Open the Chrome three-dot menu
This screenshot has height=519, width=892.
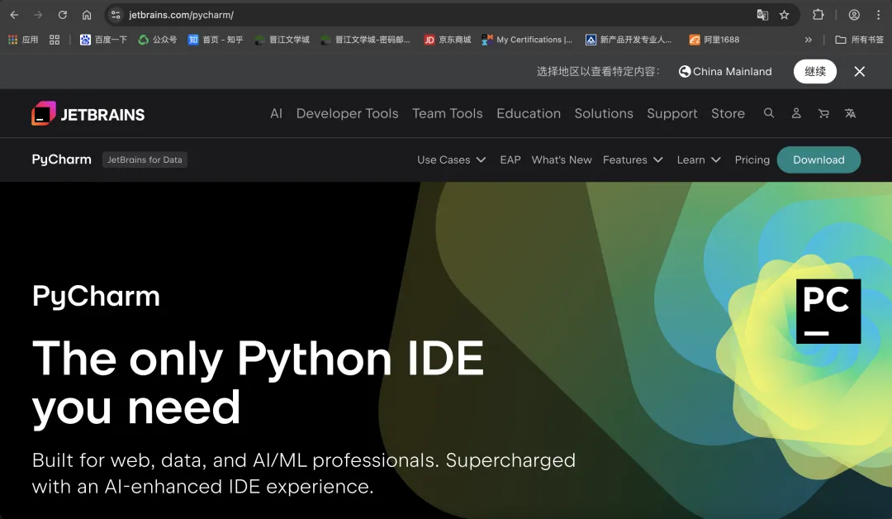(878, 15)
